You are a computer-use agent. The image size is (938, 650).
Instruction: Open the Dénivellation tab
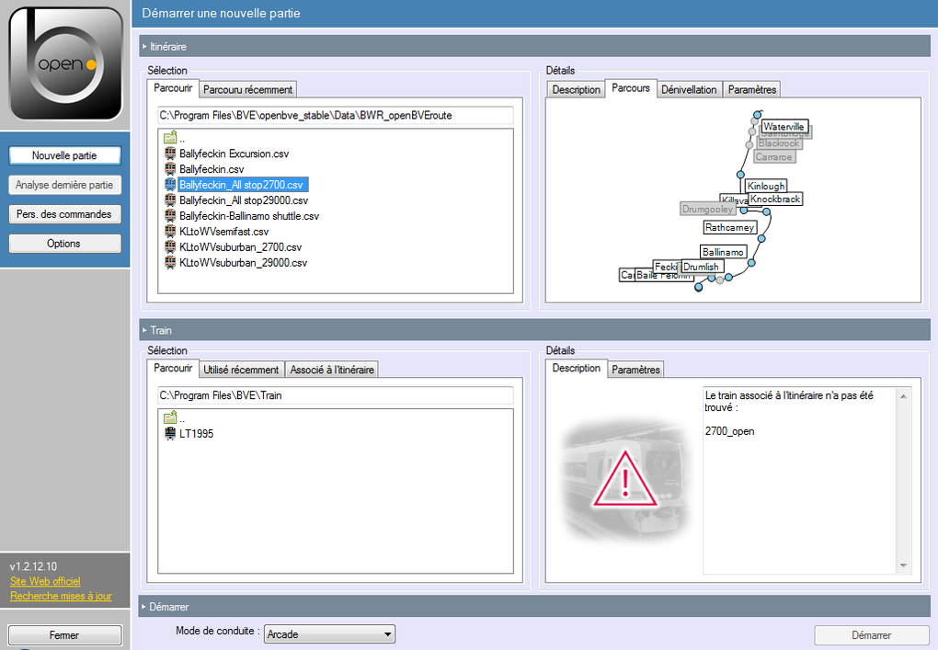[x=689, y=90]
